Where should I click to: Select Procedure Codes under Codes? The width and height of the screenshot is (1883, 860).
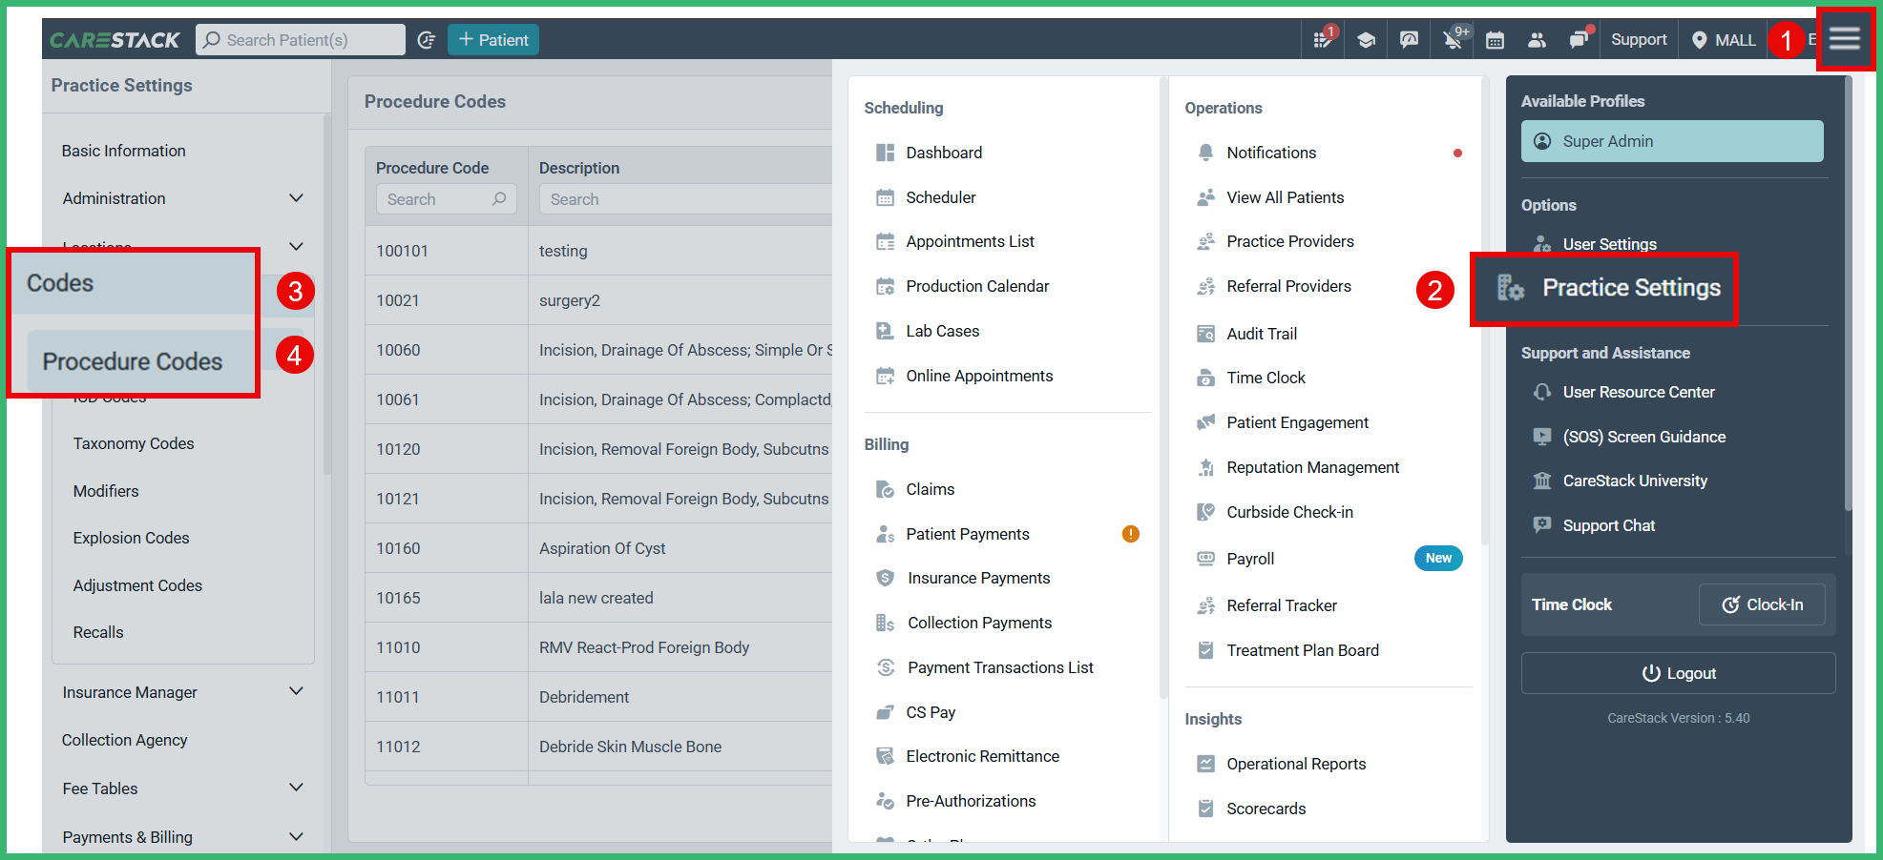click(x=134, y=361)
